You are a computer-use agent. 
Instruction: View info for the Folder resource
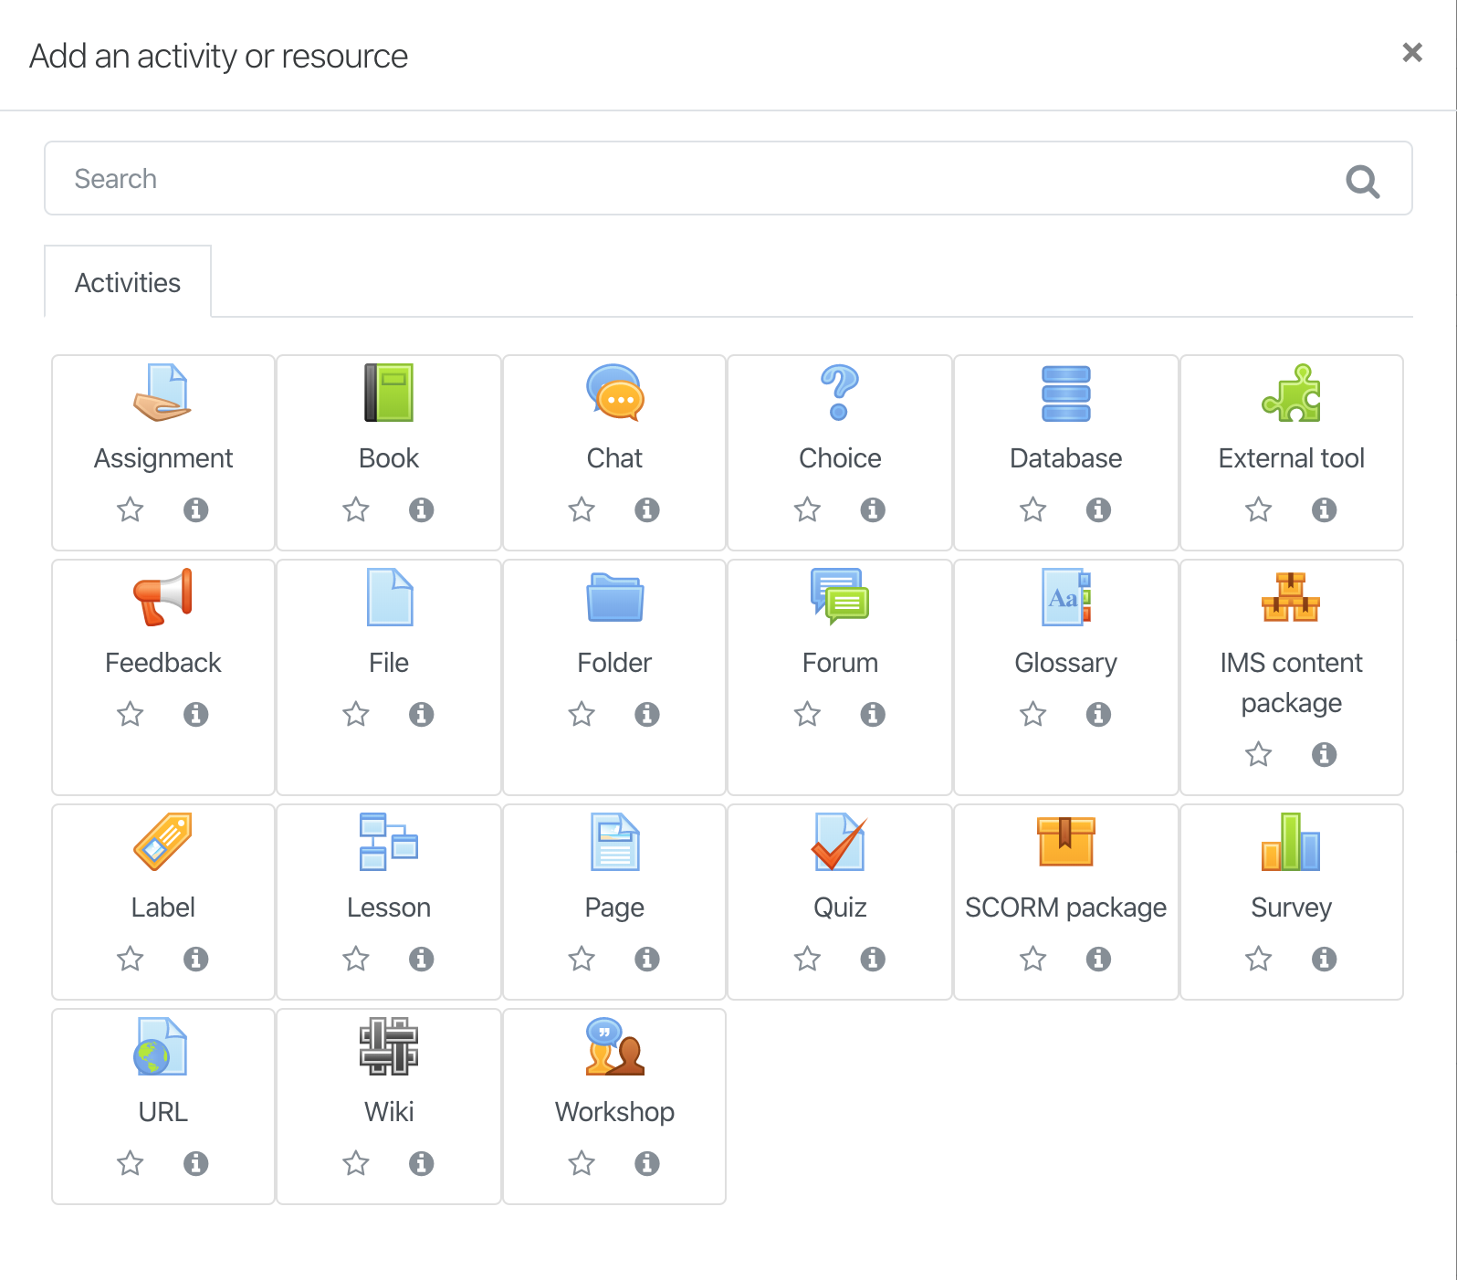point(647,714)
